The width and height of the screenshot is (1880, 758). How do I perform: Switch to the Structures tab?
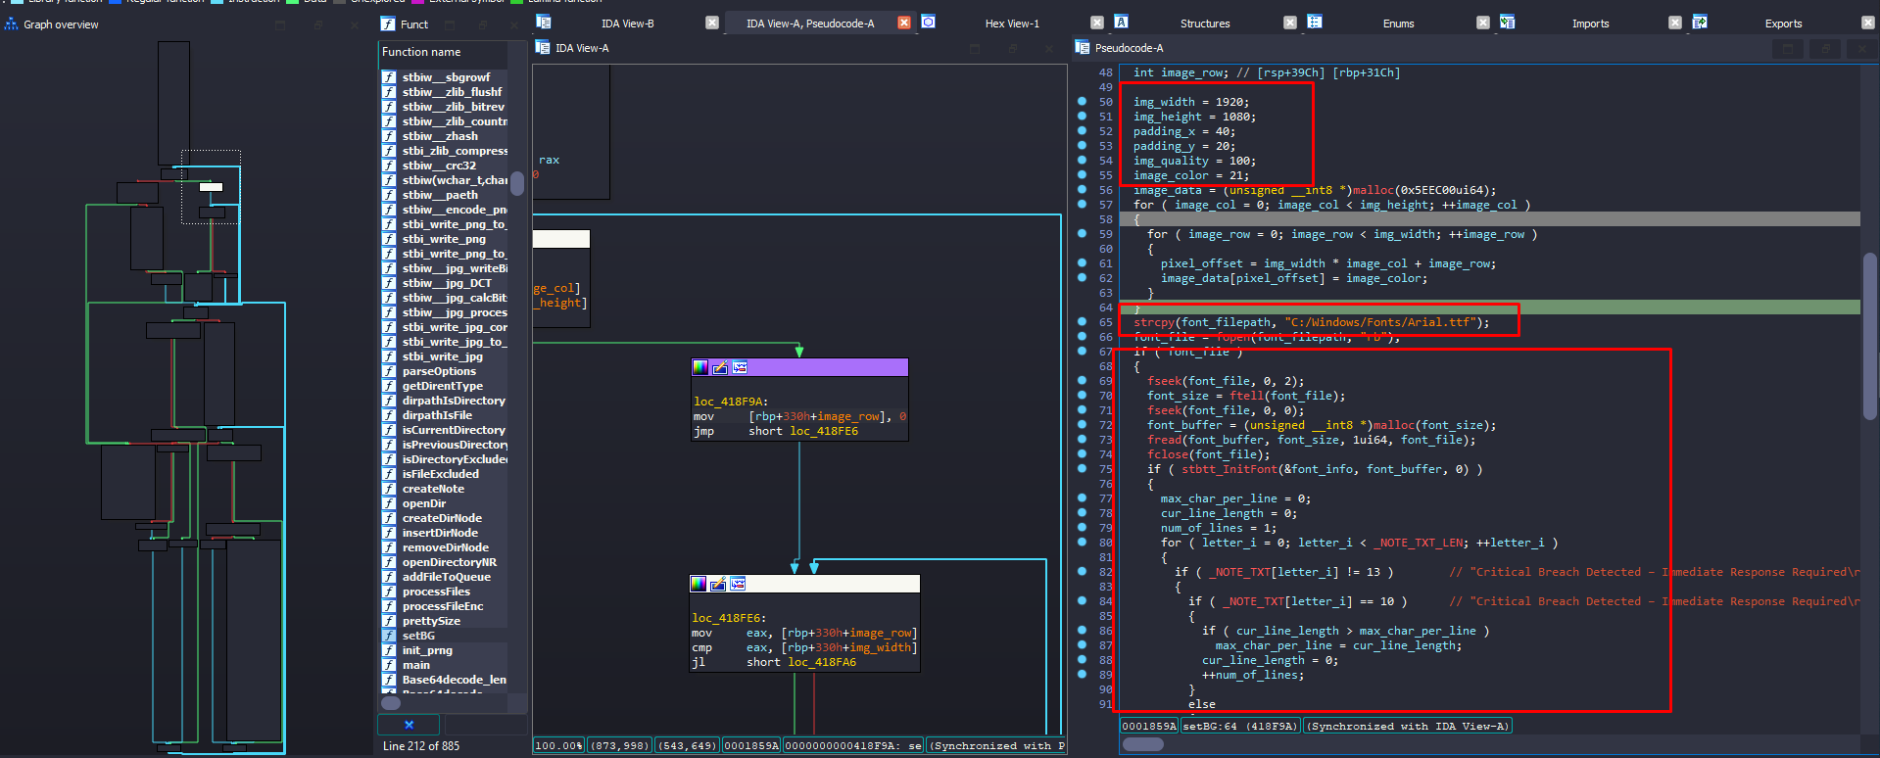tap(1205, 24)
